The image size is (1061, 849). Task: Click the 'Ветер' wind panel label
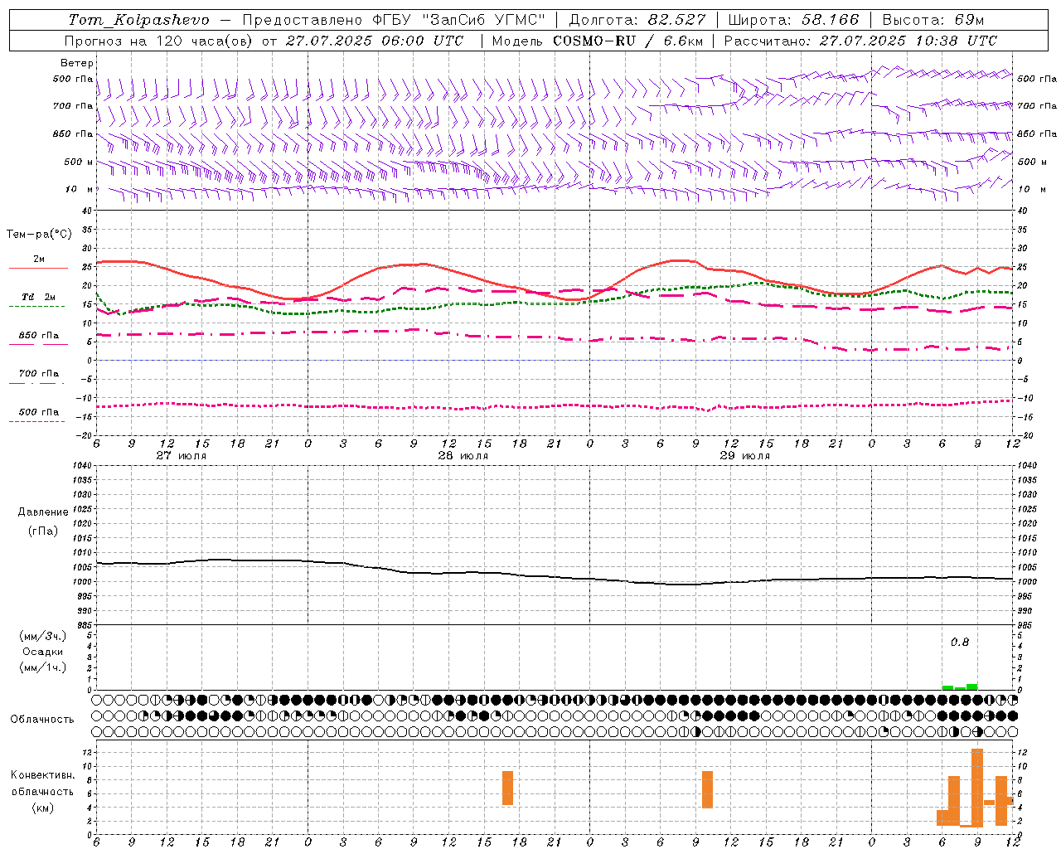coord(77,63)
